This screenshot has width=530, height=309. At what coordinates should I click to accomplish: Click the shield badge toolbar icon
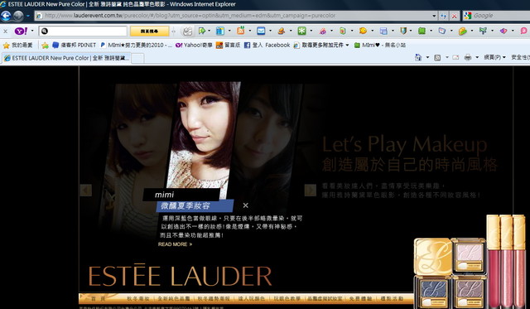403,31
